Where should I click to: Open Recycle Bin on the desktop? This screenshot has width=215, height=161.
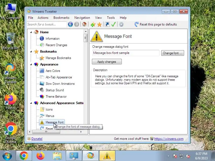(10, 41)
